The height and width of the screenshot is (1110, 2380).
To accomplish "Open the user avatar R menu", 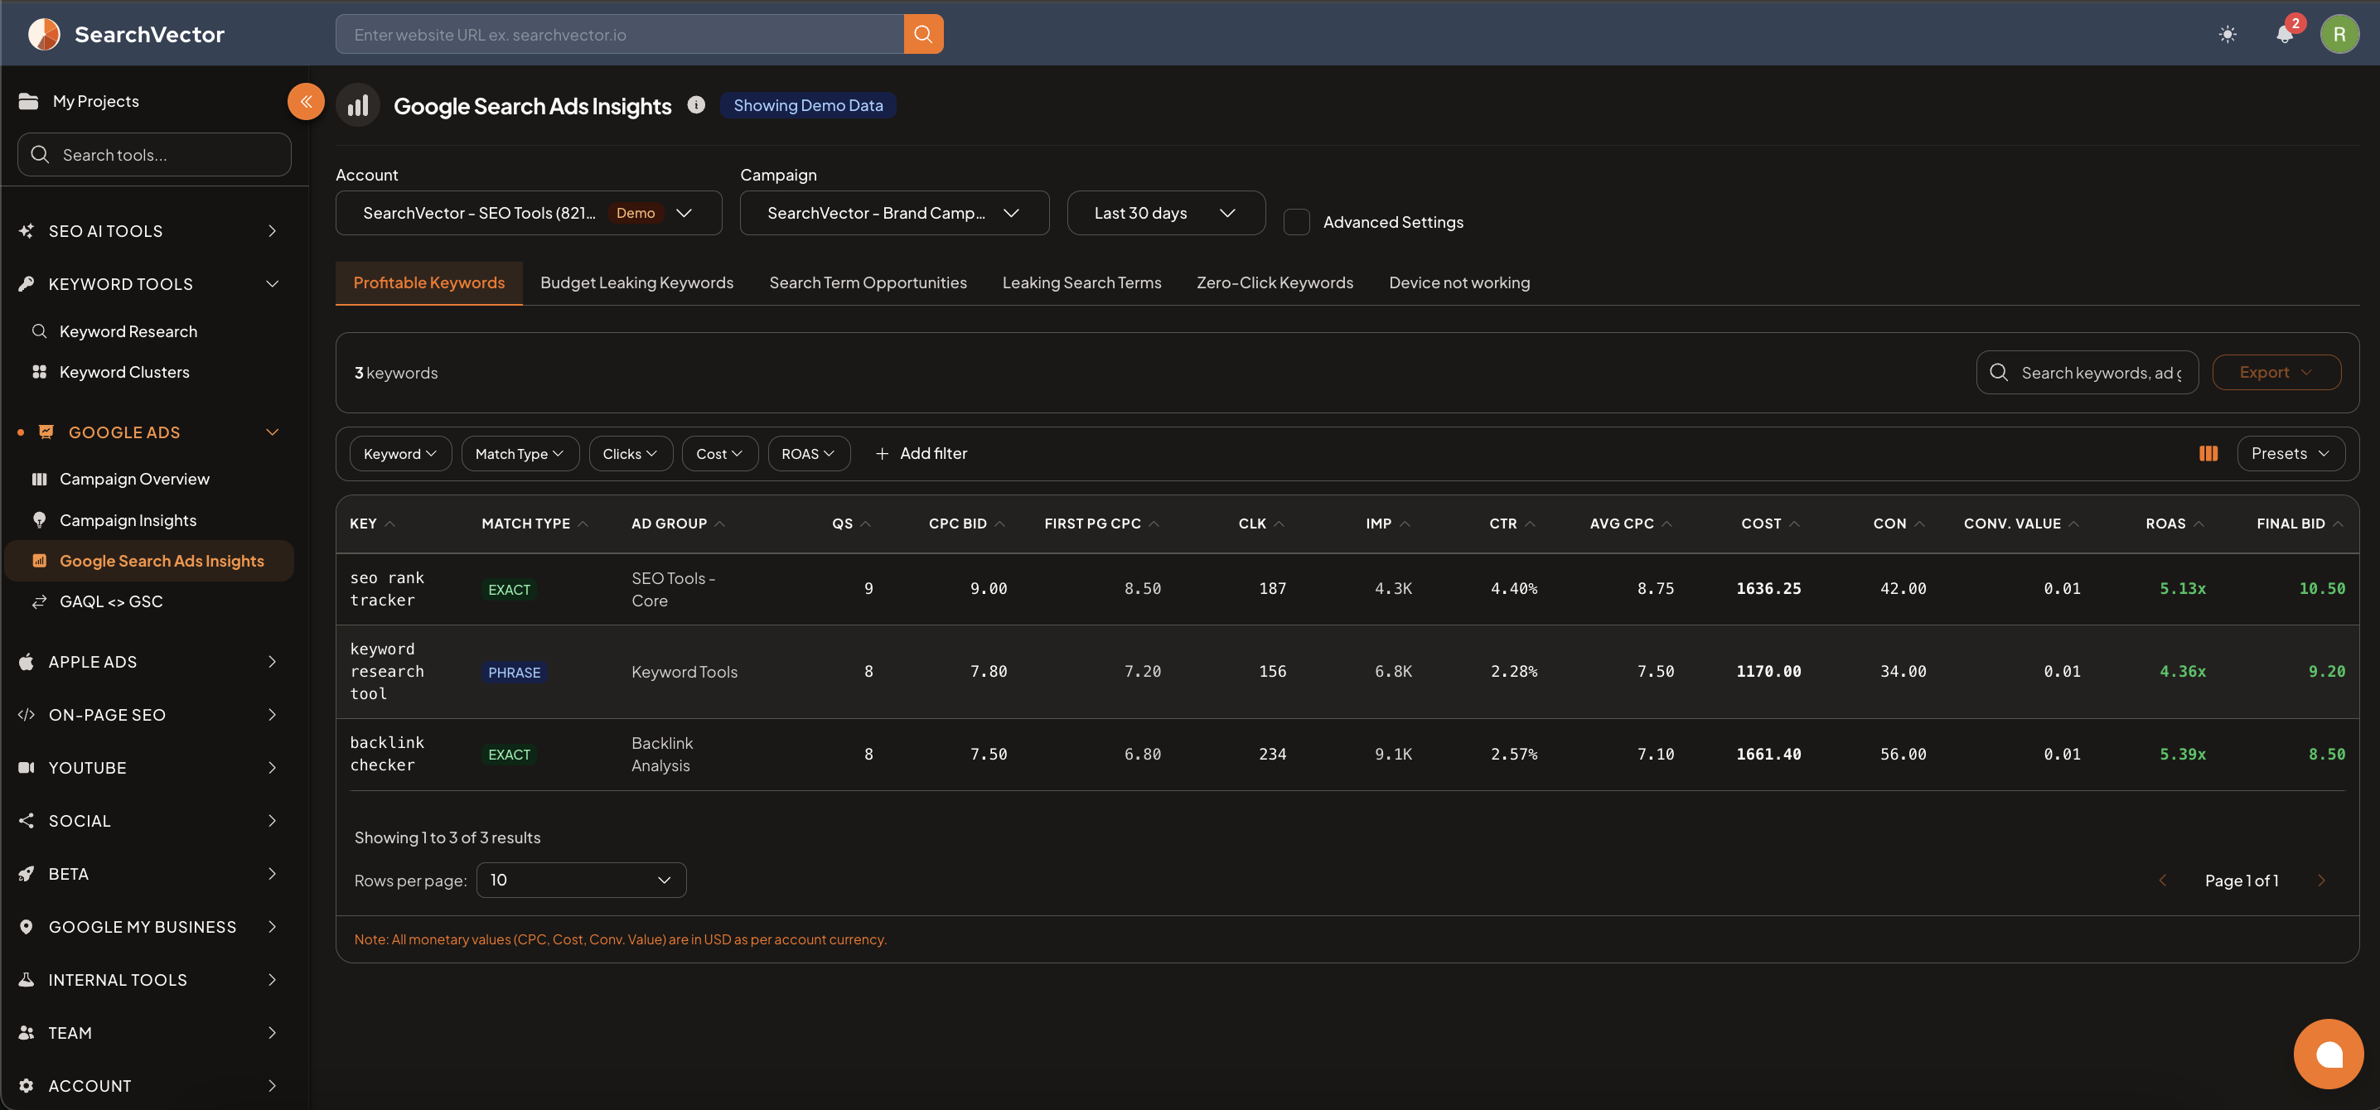I will 2339,34.
